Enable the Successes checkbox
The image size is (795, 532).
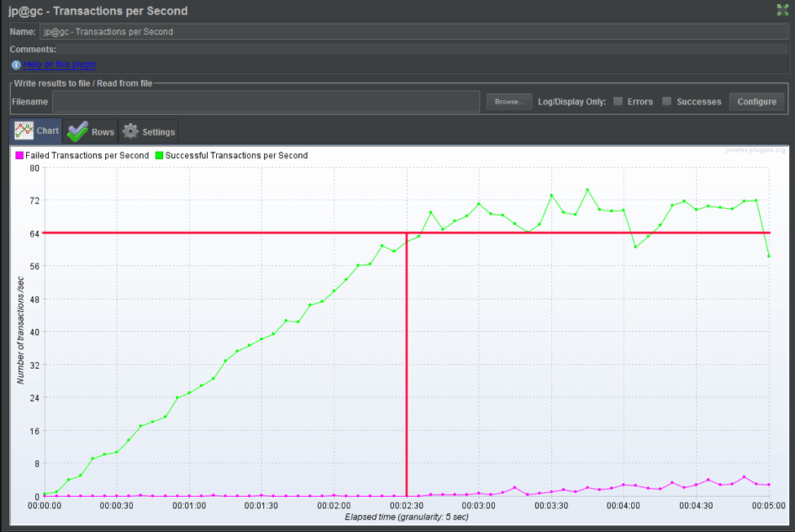click(x=667, y=101)
